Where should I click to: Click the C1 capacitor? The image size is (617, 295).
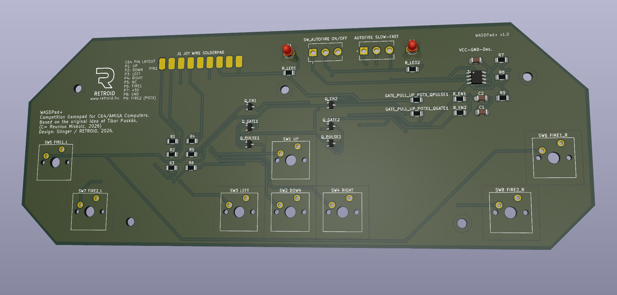(x=482, y=112)
